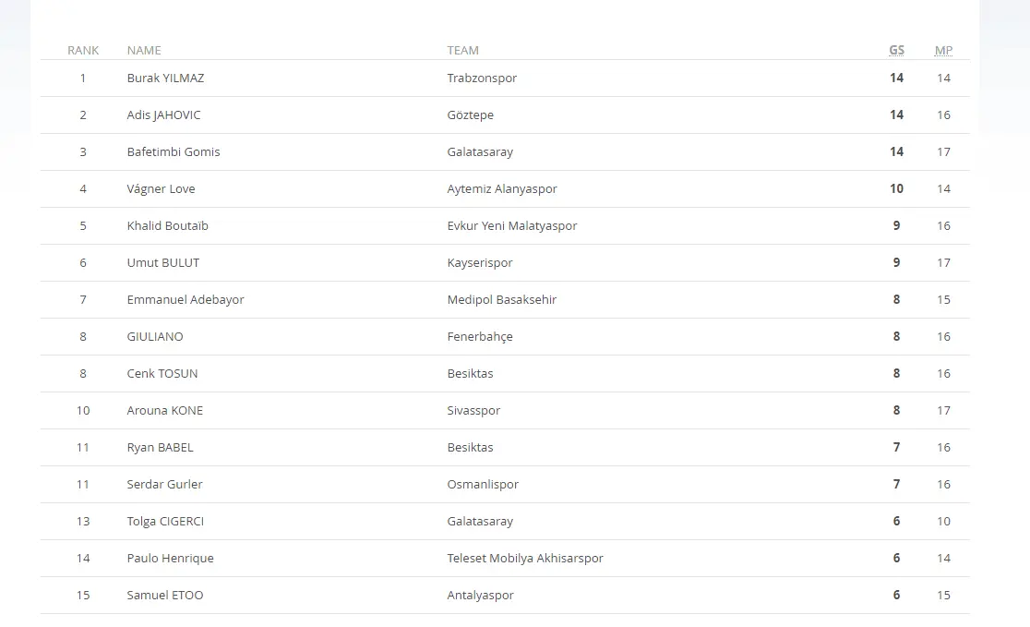The image size is (1030, 627).
Task: Click Medipol Basaksehir team name
Action: click(x=502, y=299)
